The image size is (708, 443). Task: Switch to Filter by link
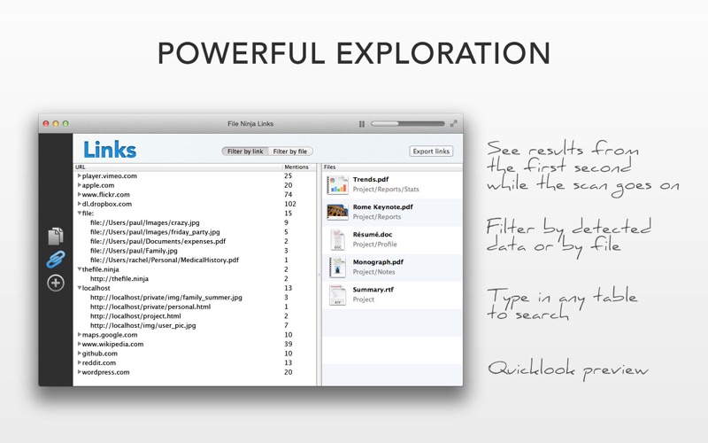tap(245, 152)
